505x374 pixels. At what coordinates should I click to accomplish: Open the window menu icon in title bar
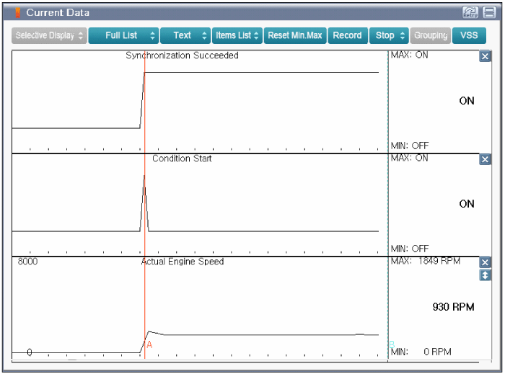pos(489,12)
